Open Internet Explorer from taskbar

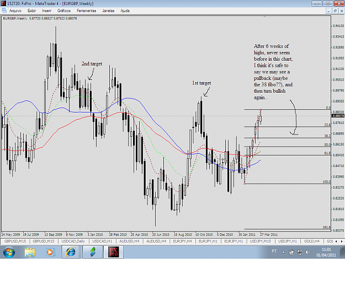pyautogui.click(x=71, y=252)
